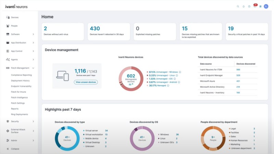Open Patch Intelligence submenu item
Screen dimensions: 274x154
[19, 97]
